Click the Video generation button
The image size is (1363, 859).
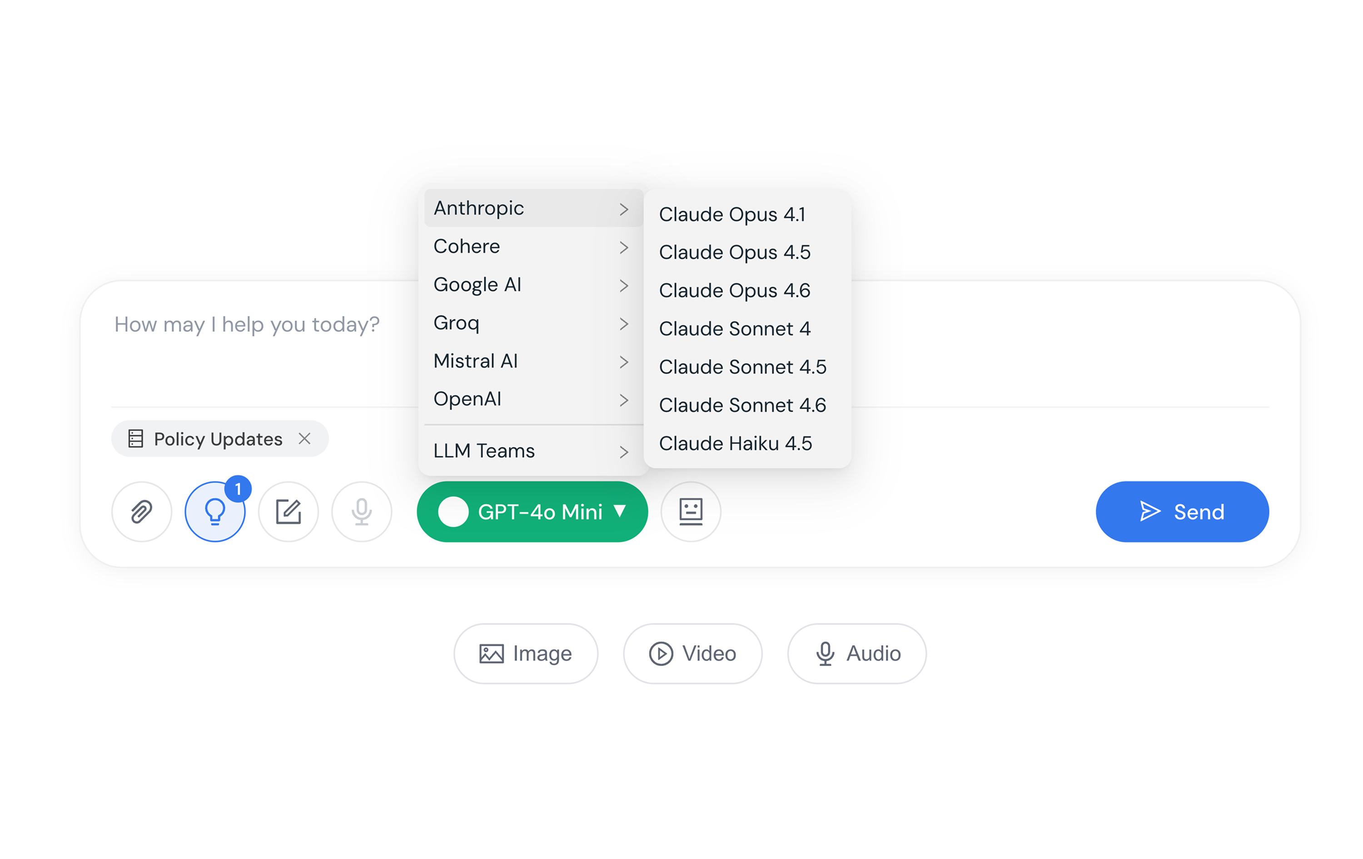(x=692, y=653)
